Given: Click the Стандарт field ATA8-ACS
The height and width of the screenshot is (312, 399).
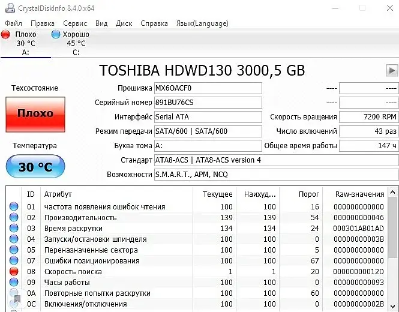Looking at the screenshot, I should click(277, 160).
